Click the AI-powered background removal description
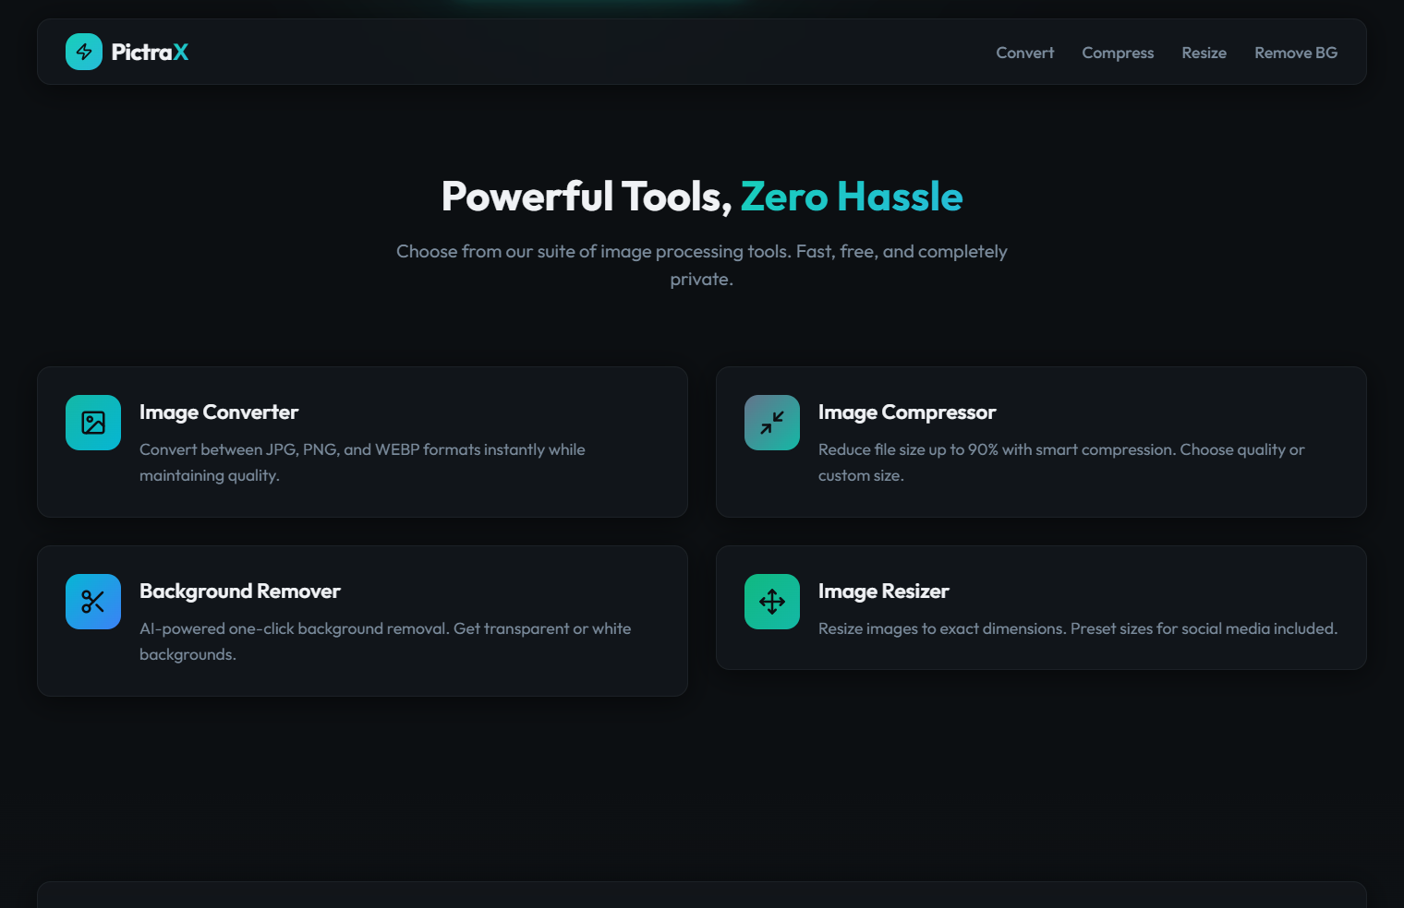1404x908 pixels. 385,640
